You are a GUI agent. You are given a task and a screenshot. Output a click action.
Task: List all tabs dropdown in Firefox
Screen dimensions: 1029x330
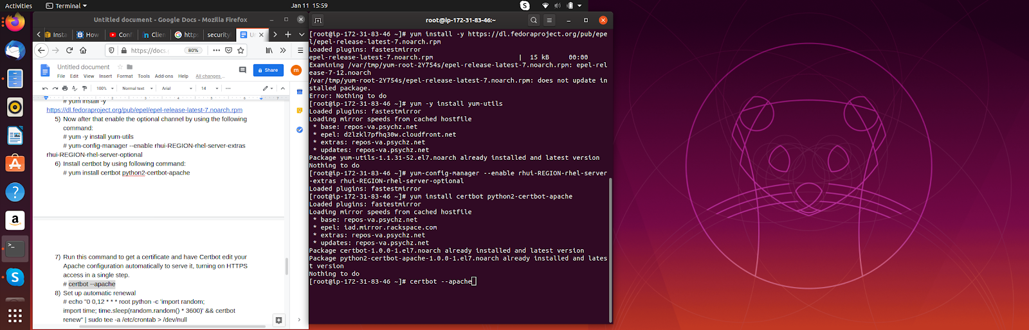point(302,35)
